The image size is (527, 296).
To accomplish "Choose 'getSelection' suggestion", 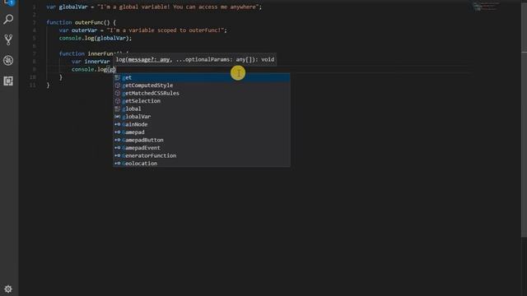I will [x=201, y=101].
